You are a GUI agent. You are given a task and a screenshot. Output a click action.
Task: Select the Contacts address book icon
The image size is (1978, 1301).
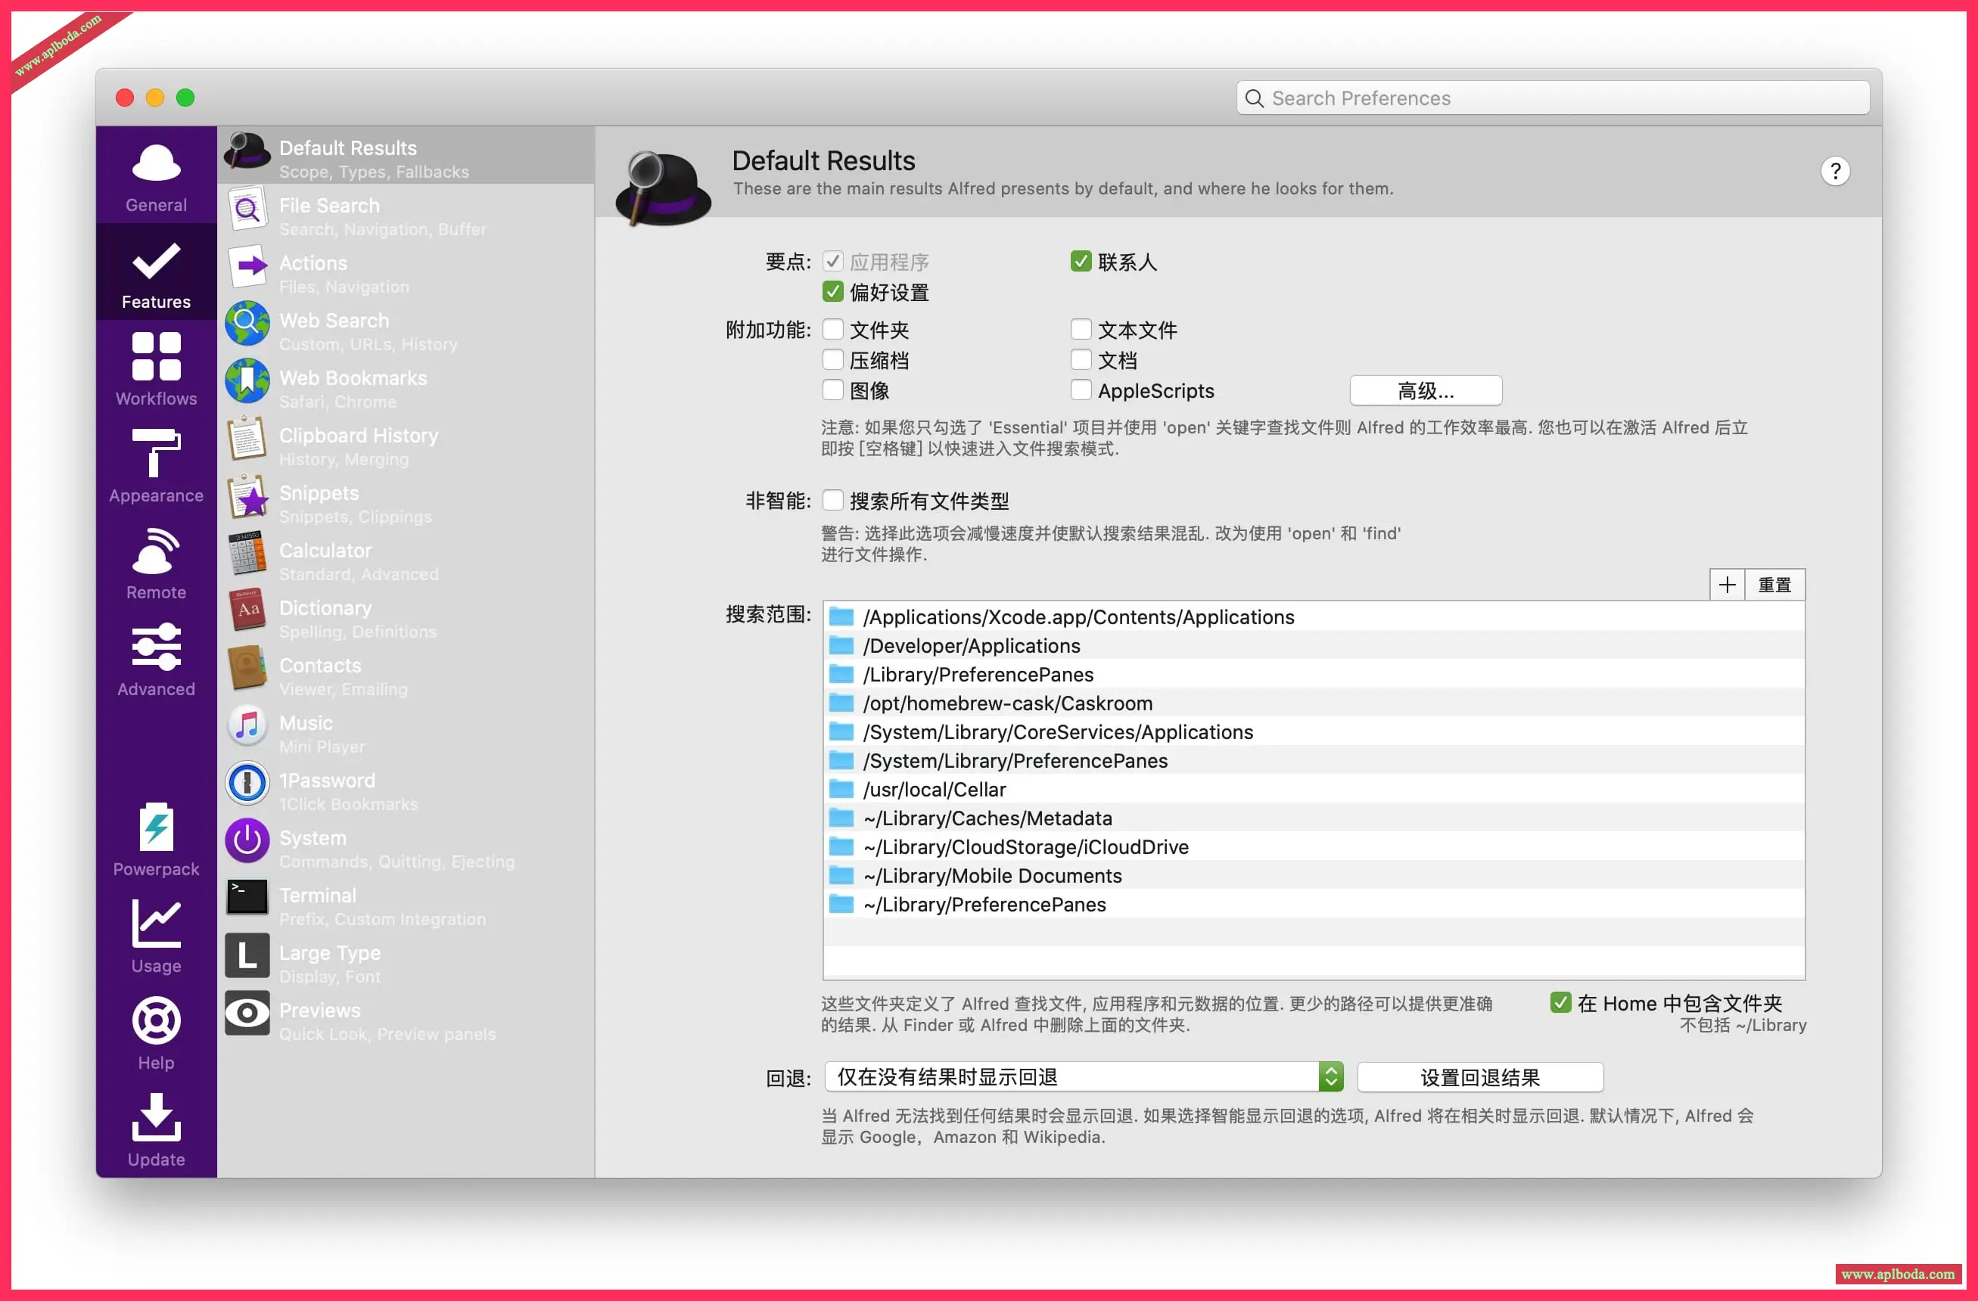point(247,668)
